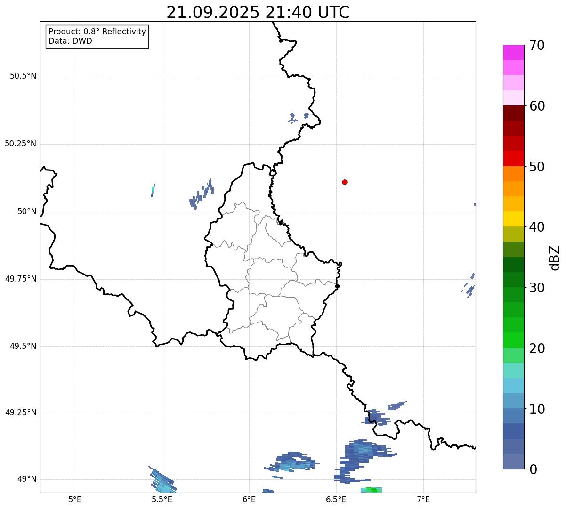This screenshot has width=566, height=509.
Task: Click the yellow 40 dBZ colorbar swatch
Action: [x=513, y=219]
